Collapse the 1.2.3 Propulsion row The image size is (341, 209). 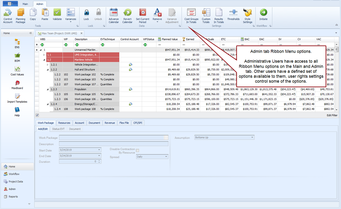tap(48, 89)
